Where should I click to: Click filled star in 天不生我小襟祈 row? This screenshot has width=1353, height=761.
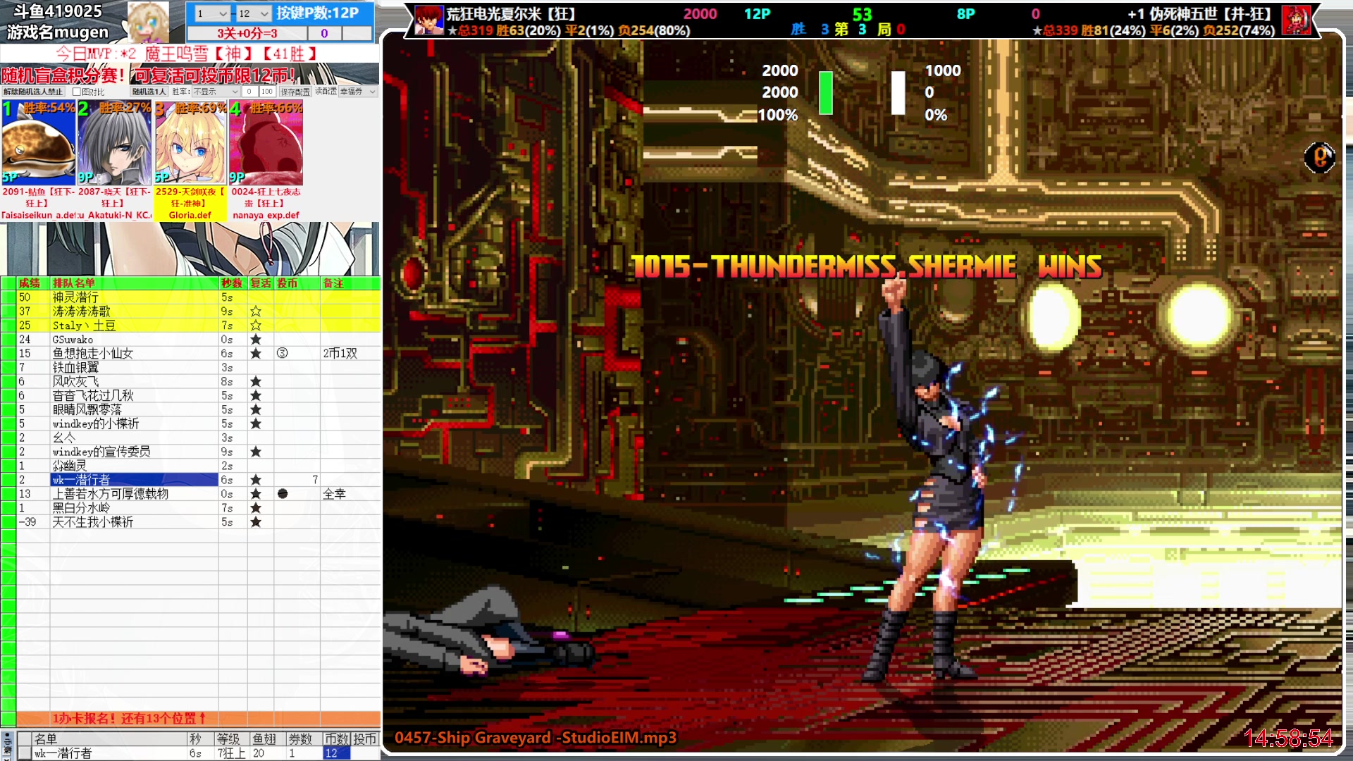pyautogui.click(x=256, y=522)
